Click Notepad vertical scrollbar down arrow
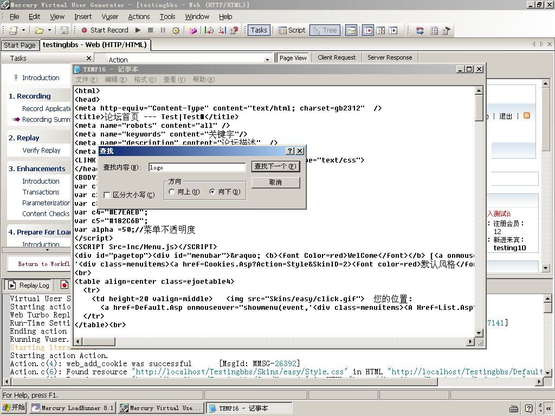The width and height of the screenshot is (555, 416). pyautogui.click(x=479, y=333)
